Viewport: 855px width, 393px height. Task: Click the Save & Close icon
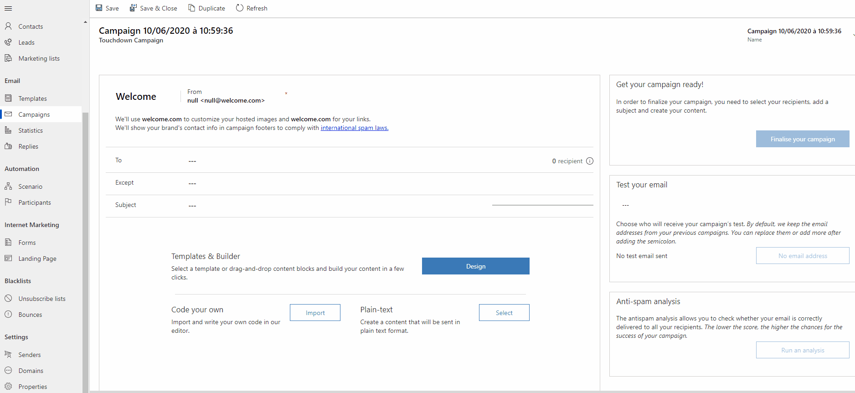tap(133, 8)
